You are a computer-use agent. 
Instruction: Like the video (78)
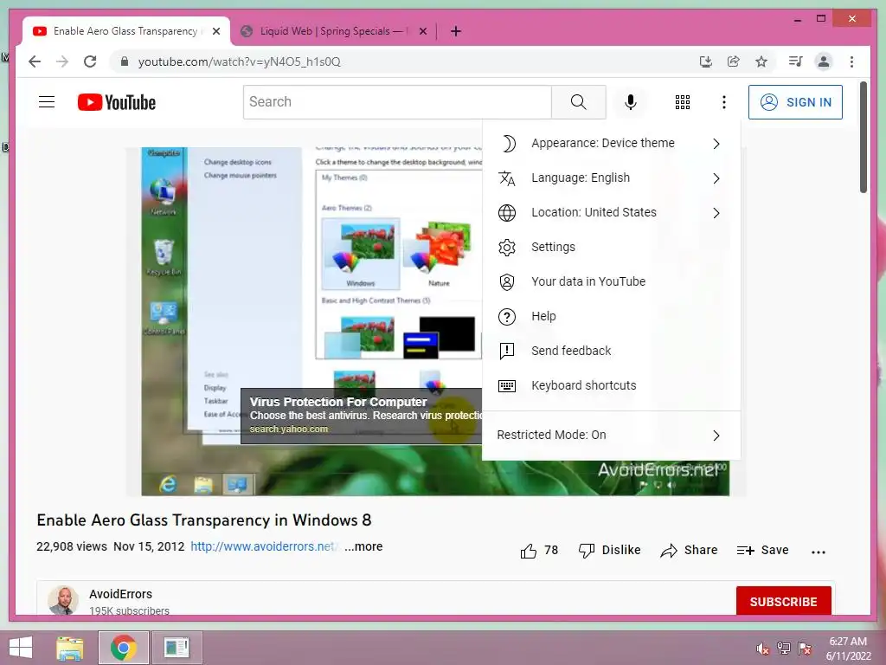tap(539, 550)
